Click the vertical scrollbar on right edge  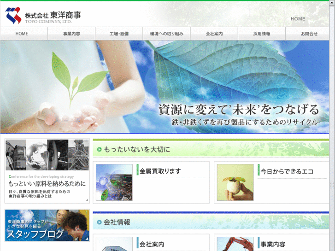[x=332, y=125]
